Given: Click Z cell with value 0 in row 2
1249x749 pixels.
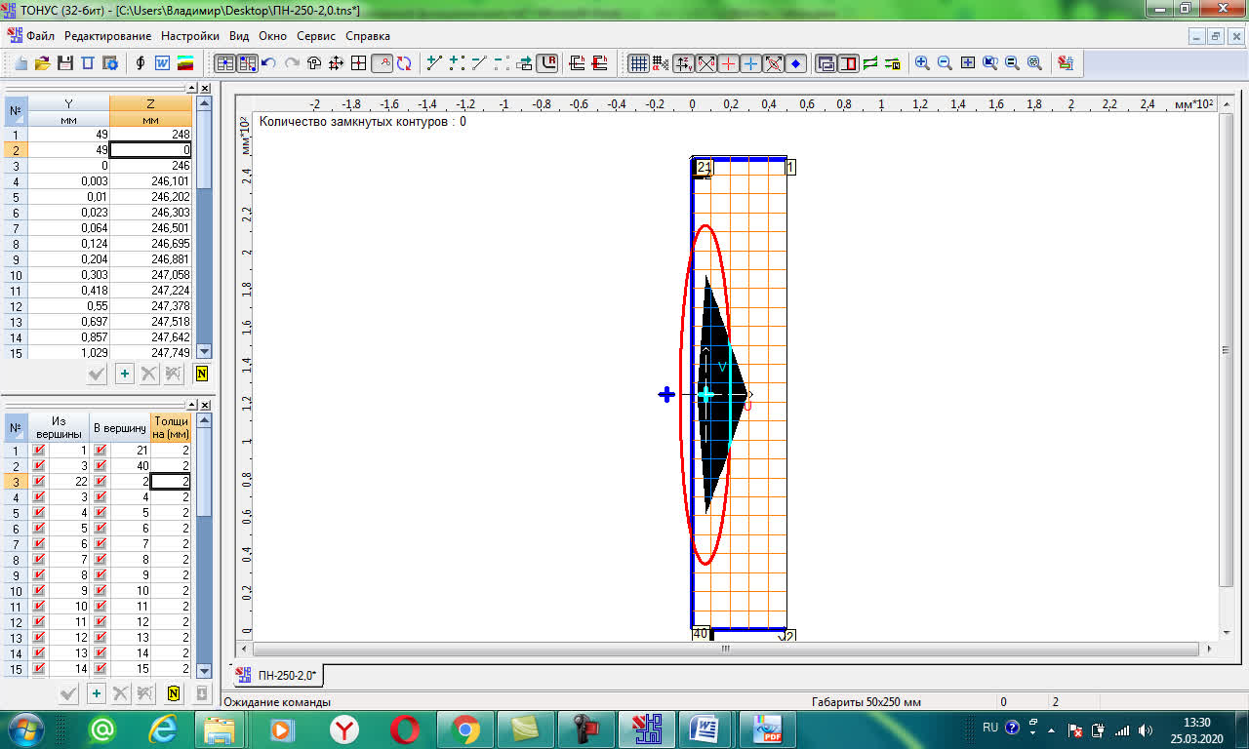Looking at the screenshot, I should pyautogui.click(x=150, y=150).
